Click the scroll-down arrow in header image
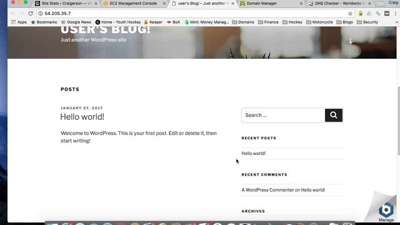Viewport: 400px width, 225px height. 351,41
